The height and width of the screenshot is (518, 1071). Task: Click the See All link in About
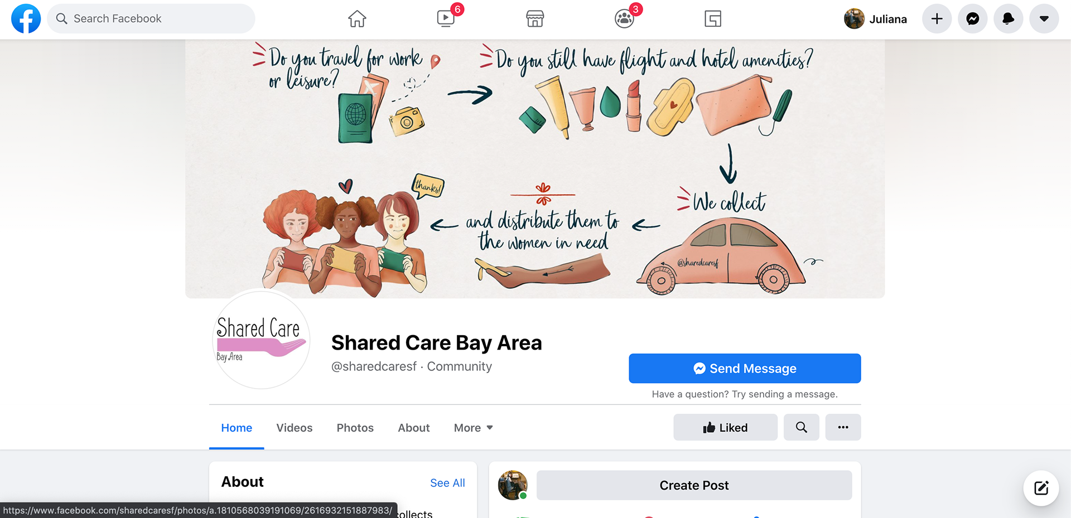447,483
